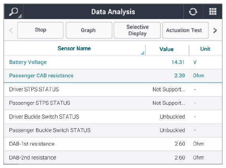
Task: Open Selective Display
Action: coord(137,30)
